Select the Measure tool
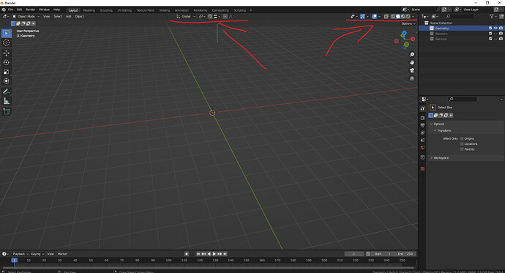Image resolution: width=505 pixels, height=273 pixels. [x=7, y=102]
